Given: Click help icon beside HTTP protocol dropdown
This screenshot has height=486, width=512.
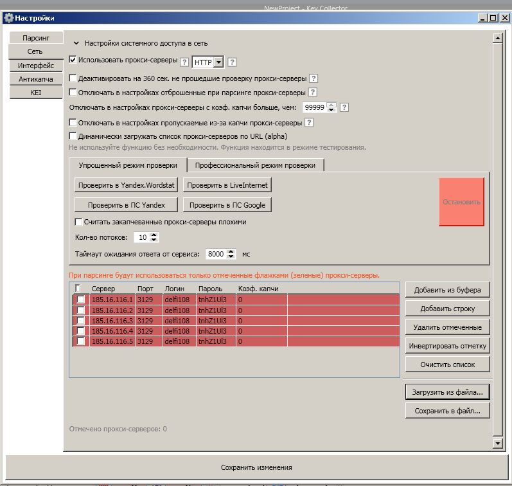Looking at the screenshot, I should pos(232,62).
